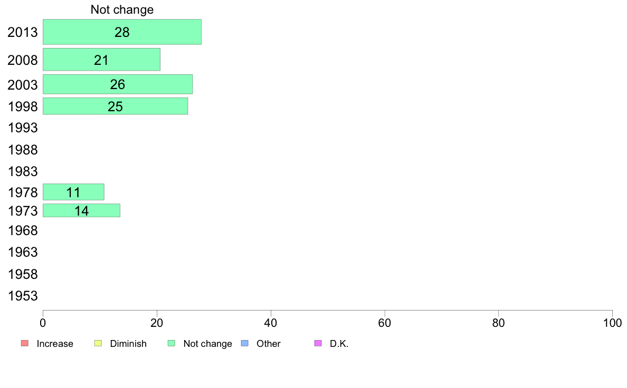
Task: Select the 2013 bar showing 28
Action: coord(122,32)
